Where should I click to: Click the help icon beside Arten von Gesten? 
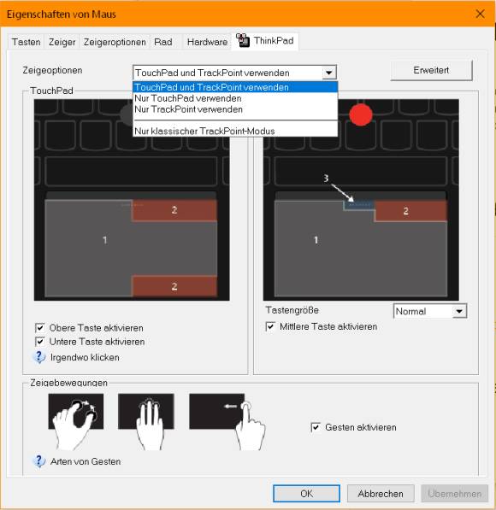pyautogui.click(x=39, y=461)
